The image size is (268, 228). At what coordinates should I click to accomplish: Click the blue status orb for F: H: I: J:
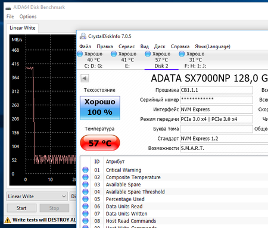pos(182,54)
